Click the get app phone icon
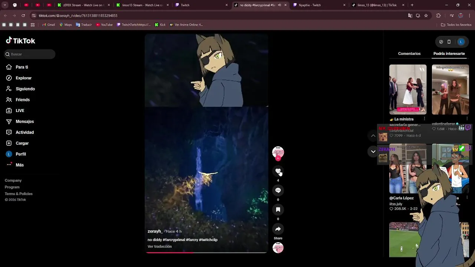This screenshot has width=475, height=267. tap(449, 42)
